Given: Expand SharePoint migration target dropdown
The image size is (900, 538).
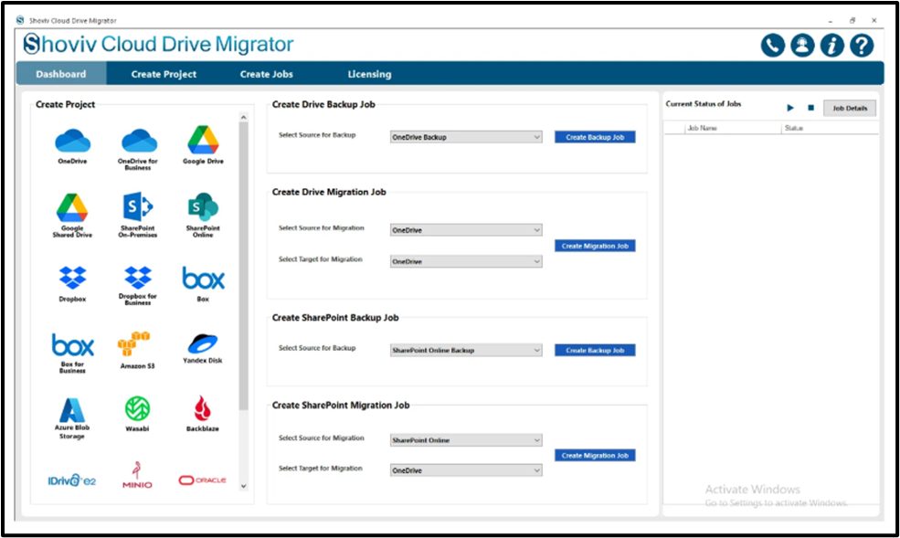Looking at the screenshot, I should pos(466,470).
